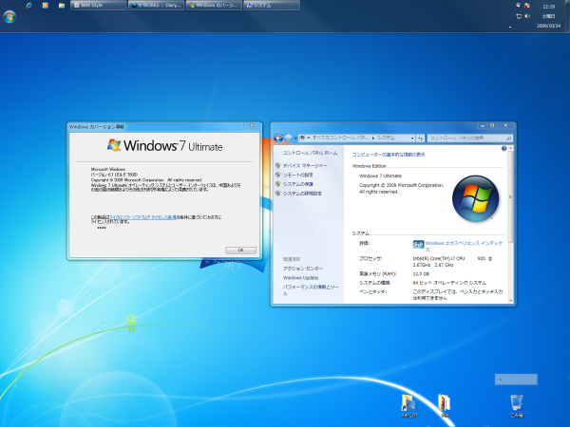This screenshot has width=570, height=427.
Task: Close the Windows のバージョン情報 dialog
Action: (252, 125)
